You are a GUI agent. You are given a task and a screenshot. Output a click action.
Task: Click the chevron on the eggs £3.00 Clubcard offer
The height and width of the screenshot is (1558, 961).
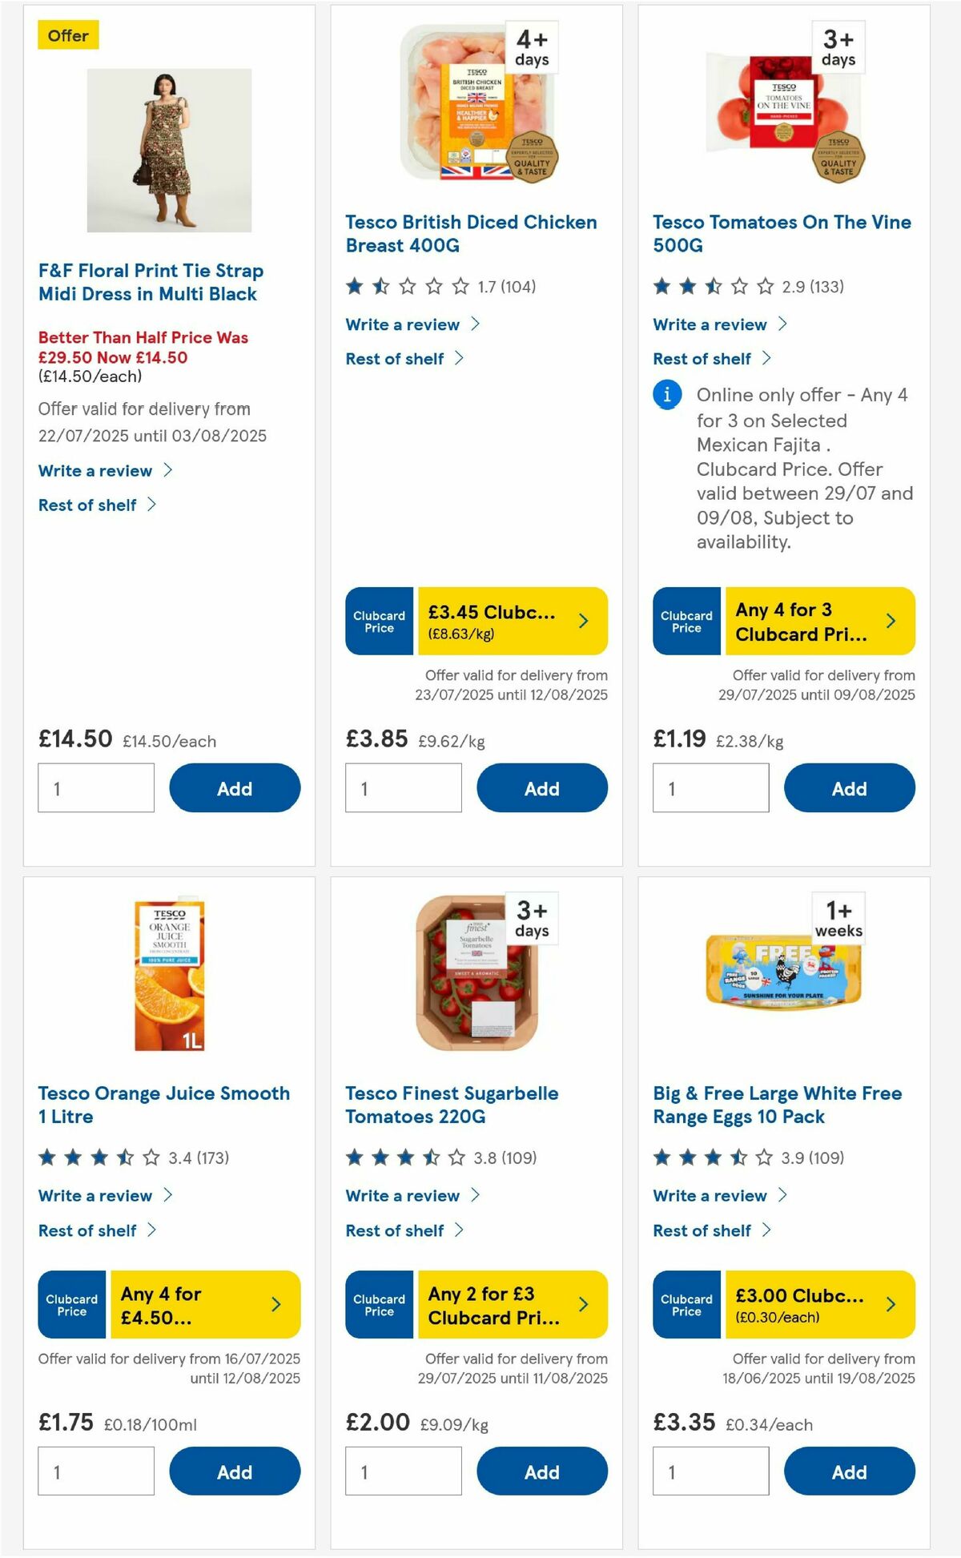coord(891,1304)
